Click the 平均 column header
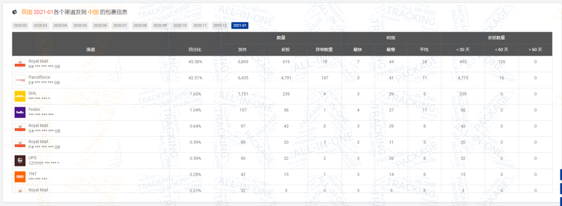The height and width of the screenshot is (206, 562). coord(424,49)
